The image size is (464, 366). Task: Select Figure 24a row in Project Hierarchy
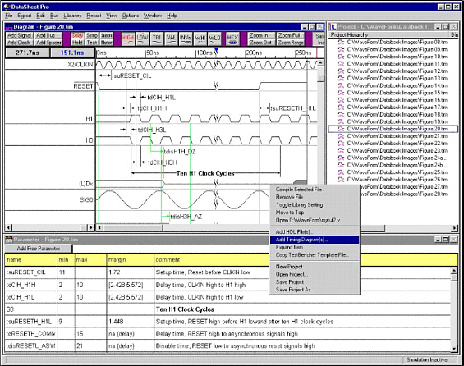[397, 158]
